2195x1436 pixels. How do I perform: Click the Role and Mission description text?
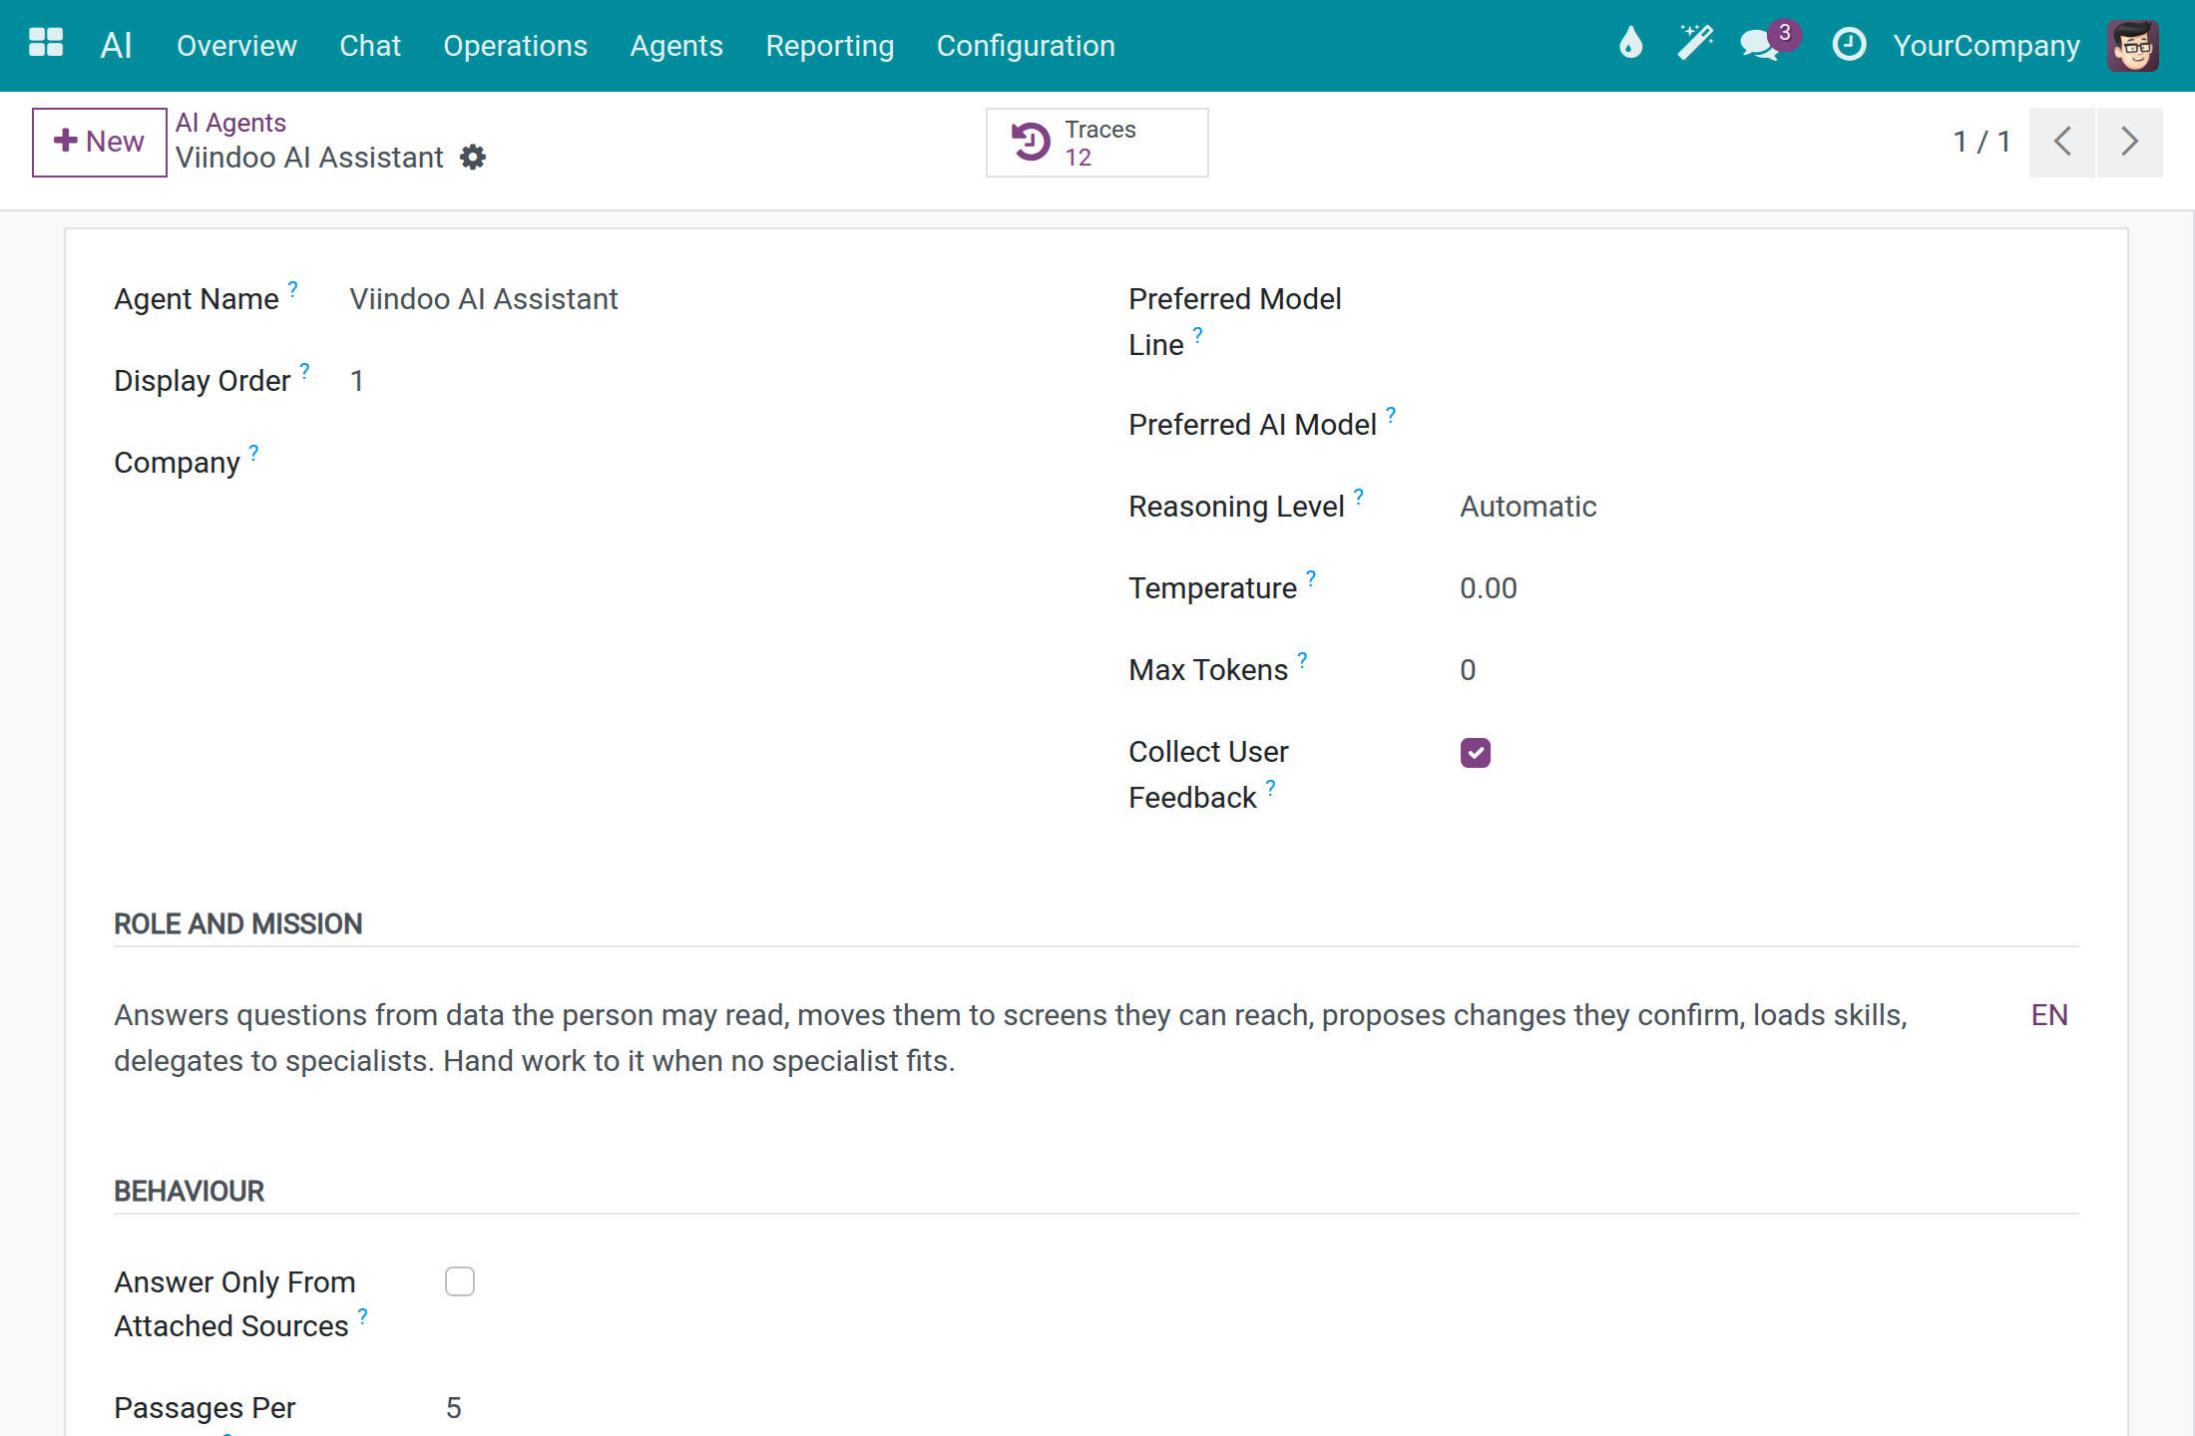coord(1010,1038)
